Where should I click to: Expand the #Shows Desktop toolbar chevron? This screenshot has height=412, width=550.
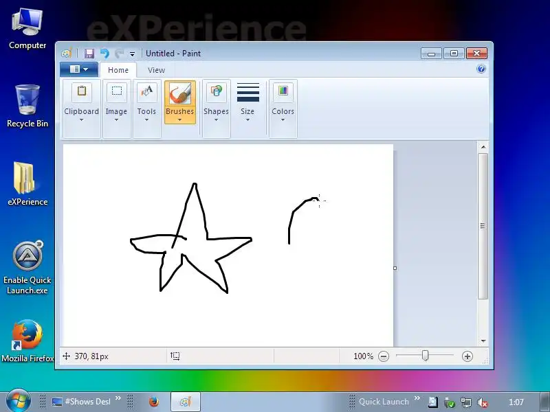[118, 398]
